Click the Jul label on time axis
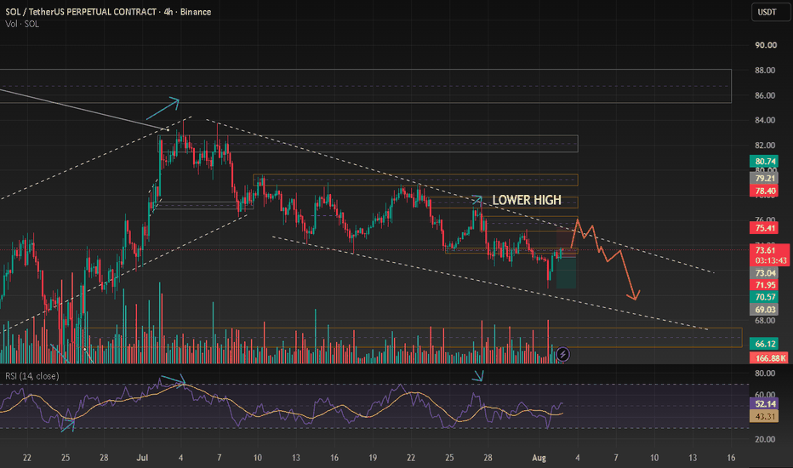Screen dimensions: 793x468 (142, 458)
